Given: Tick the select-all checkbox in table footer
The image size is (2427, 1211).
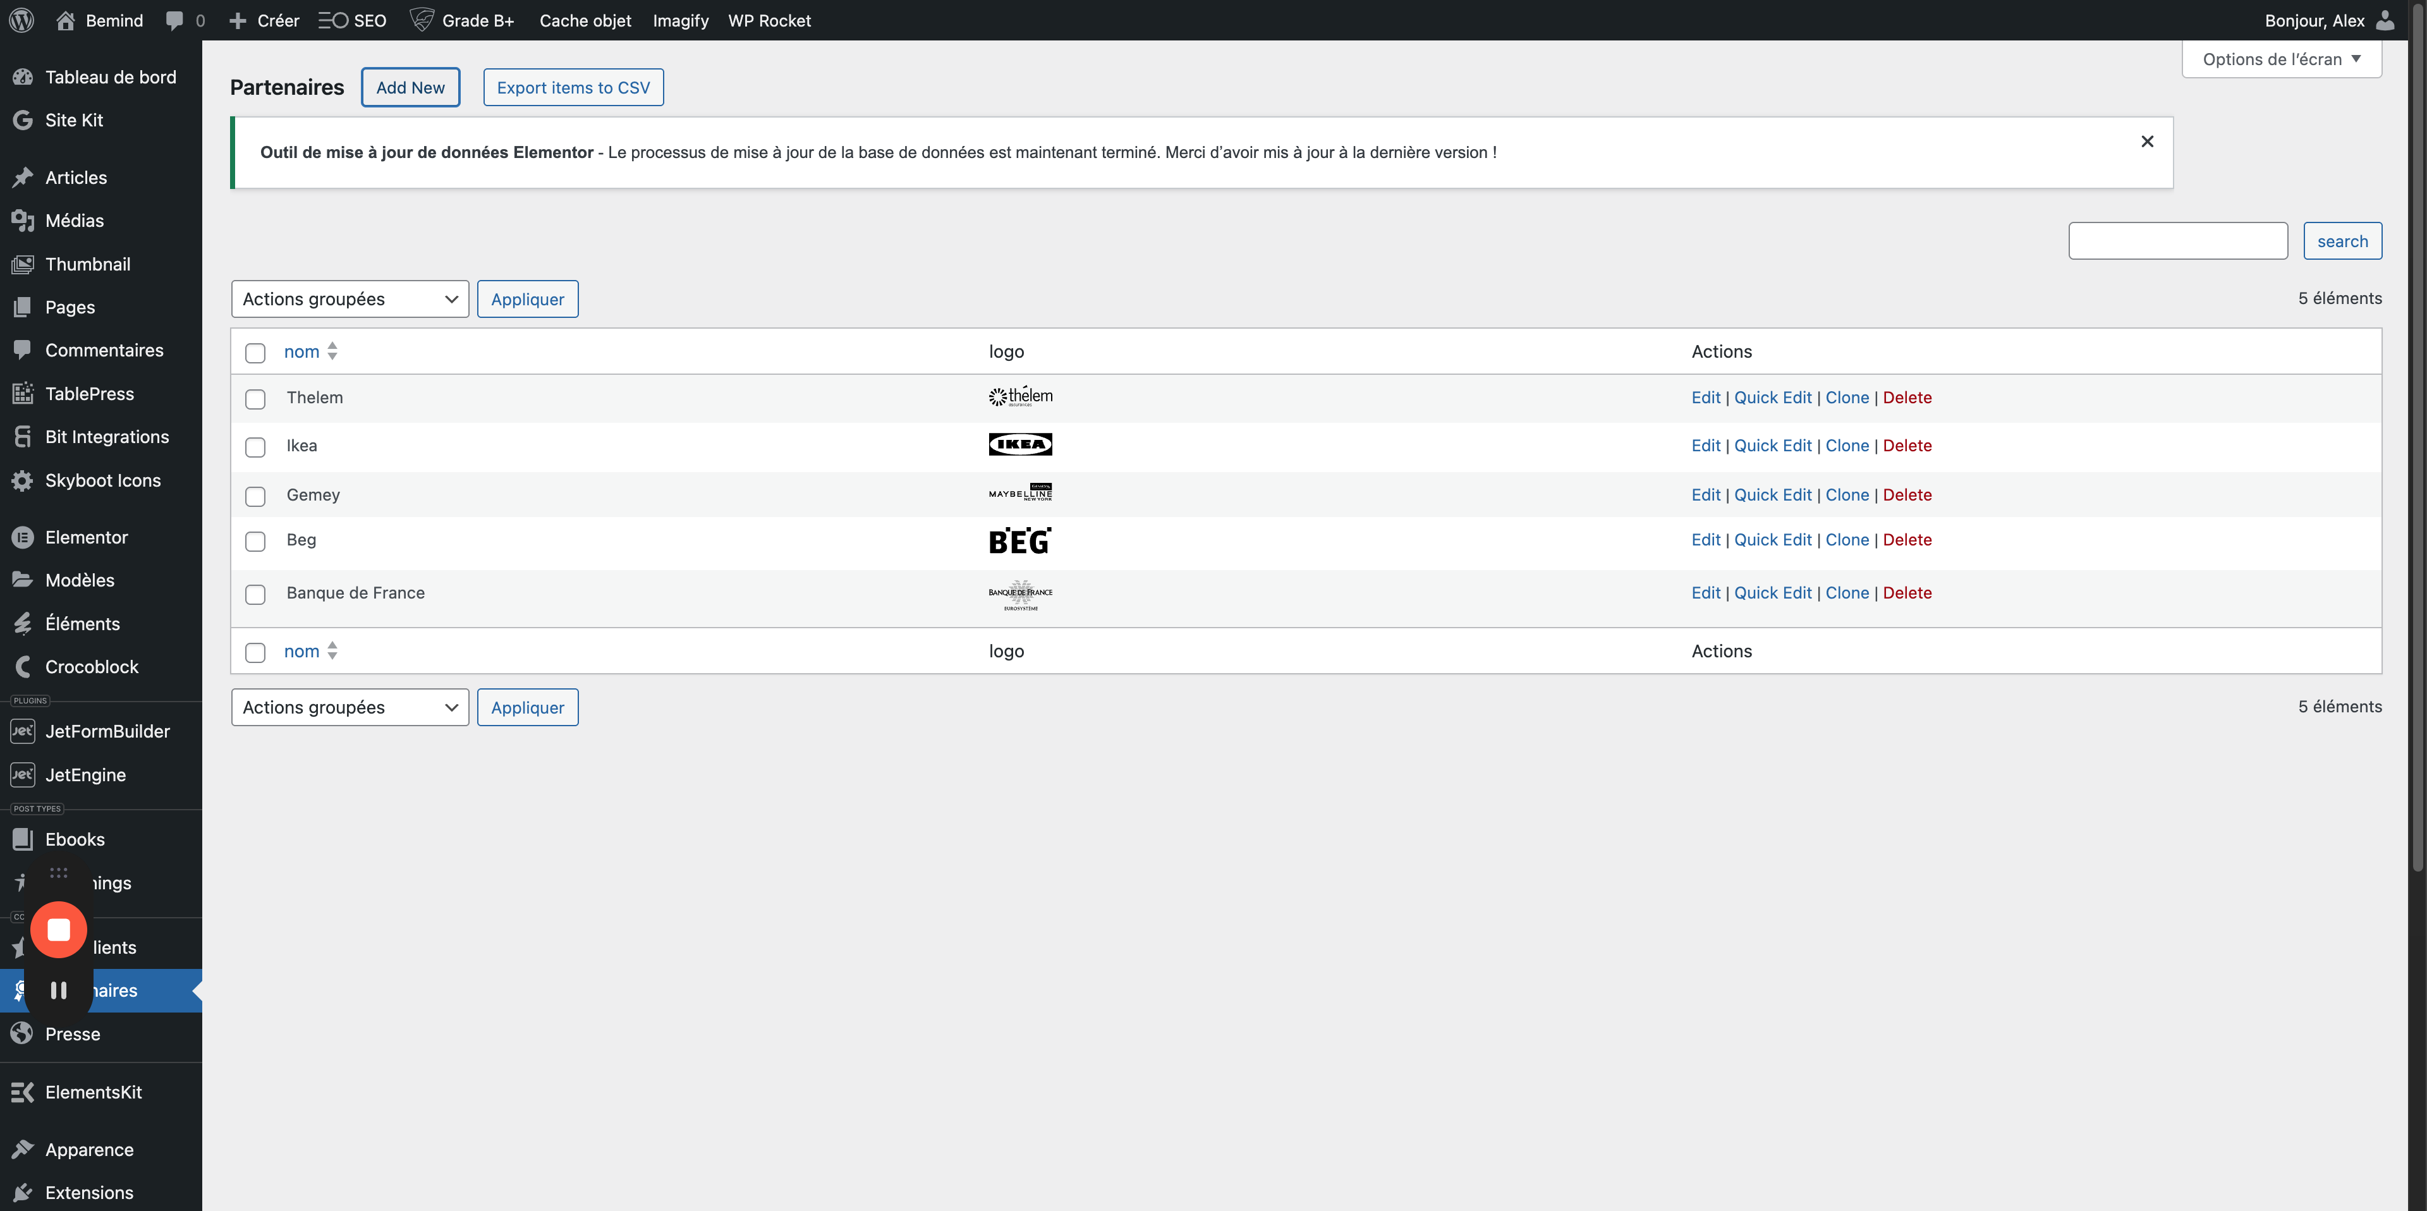Looking at the screenshot, I should coord(255,652).
